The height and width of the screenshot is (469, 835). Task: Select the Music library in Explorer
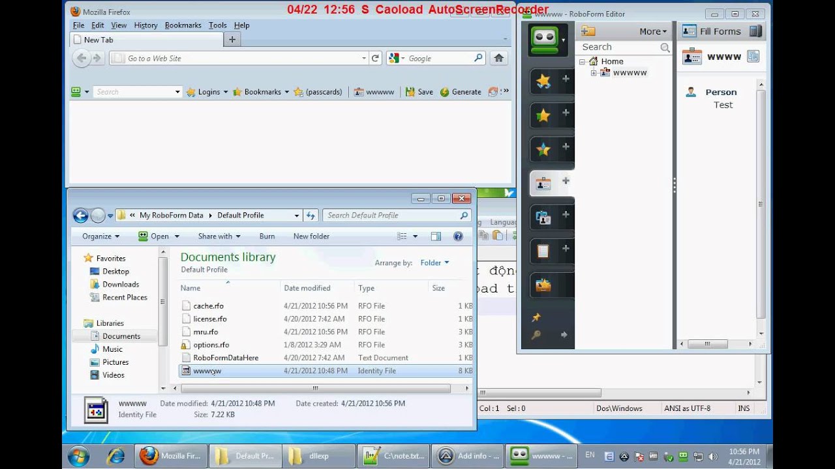(x=112, y=349)
